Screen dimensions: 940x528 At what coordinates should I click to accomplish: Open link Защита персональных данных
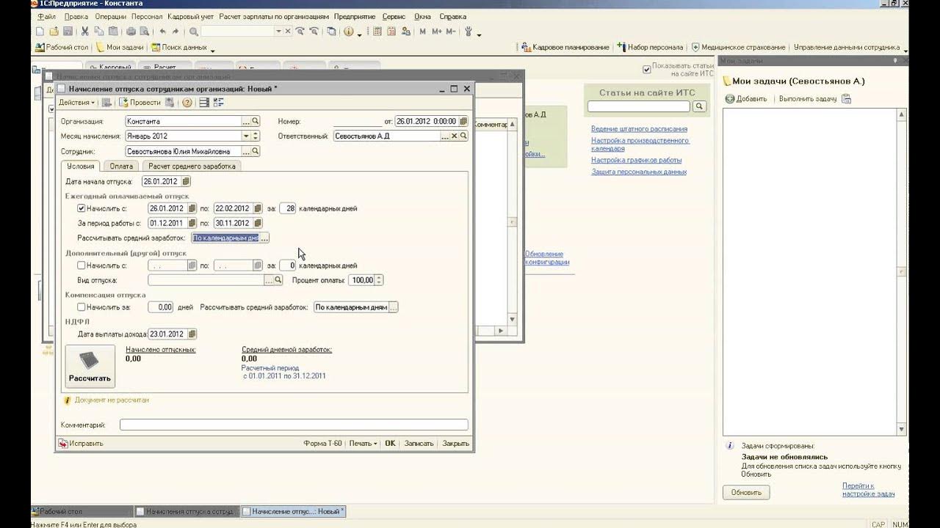pos(639,172)
